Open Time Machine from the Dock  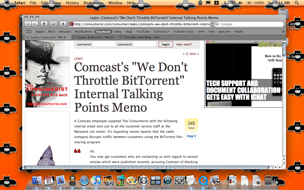click(x=168, y=181)
